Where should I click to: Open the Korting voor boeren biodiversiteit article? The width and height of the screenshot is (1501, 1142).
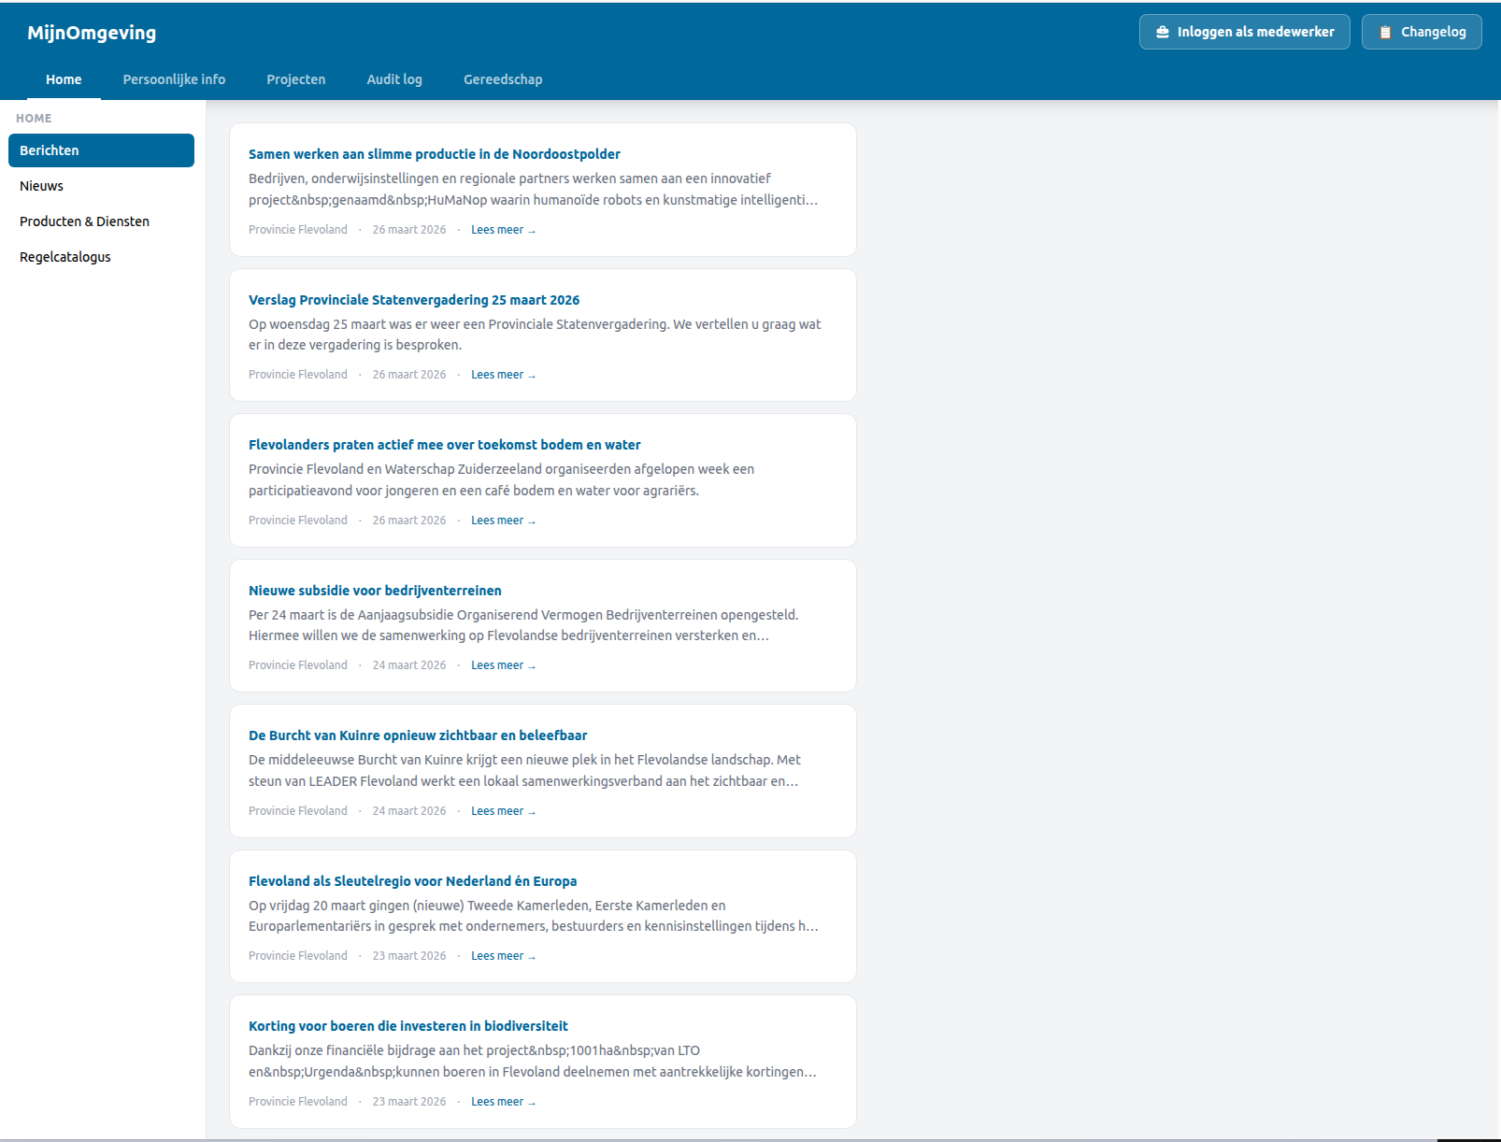[x=407, y=1025]
